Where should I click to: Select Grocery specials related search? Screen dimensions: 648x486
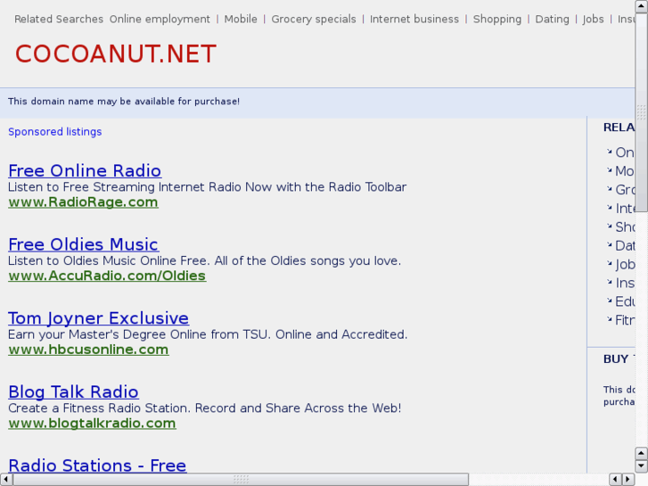click(x=314, y=20)
